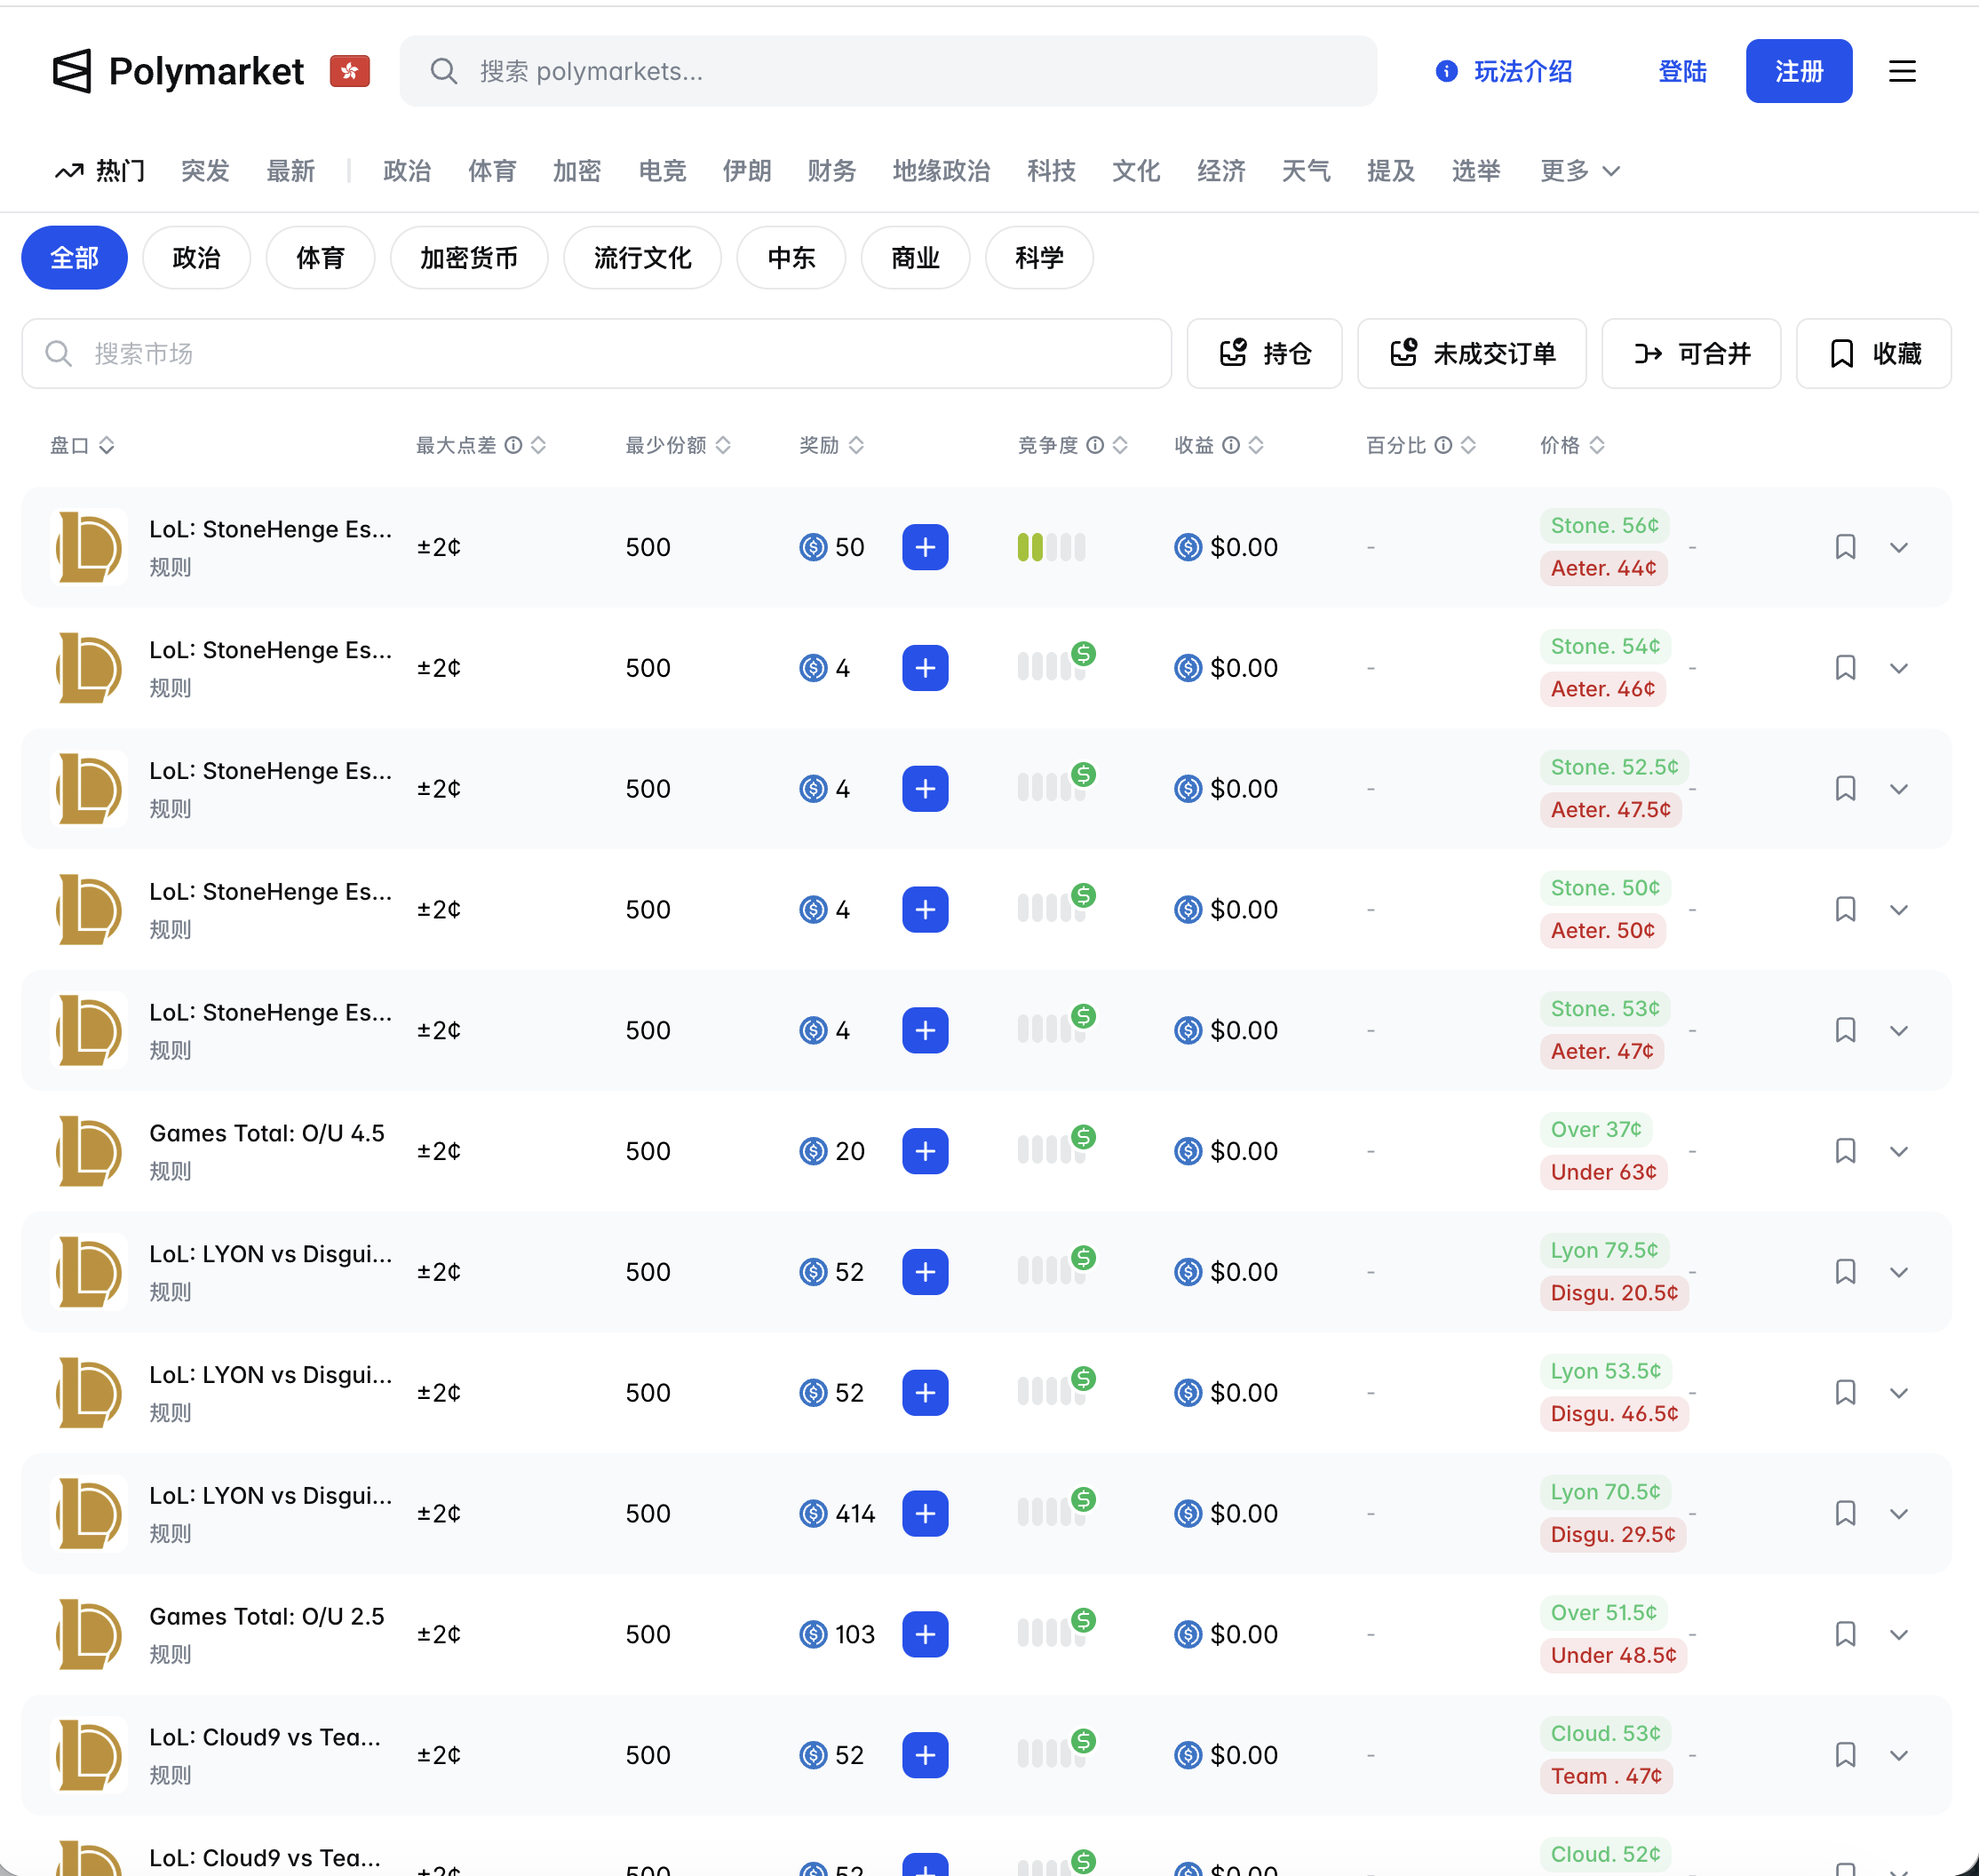The width and height of the screenshot is (1979, 1876).
Task: Bookmark the first StoneHenge market row
Action: [x=1845, y=547]
